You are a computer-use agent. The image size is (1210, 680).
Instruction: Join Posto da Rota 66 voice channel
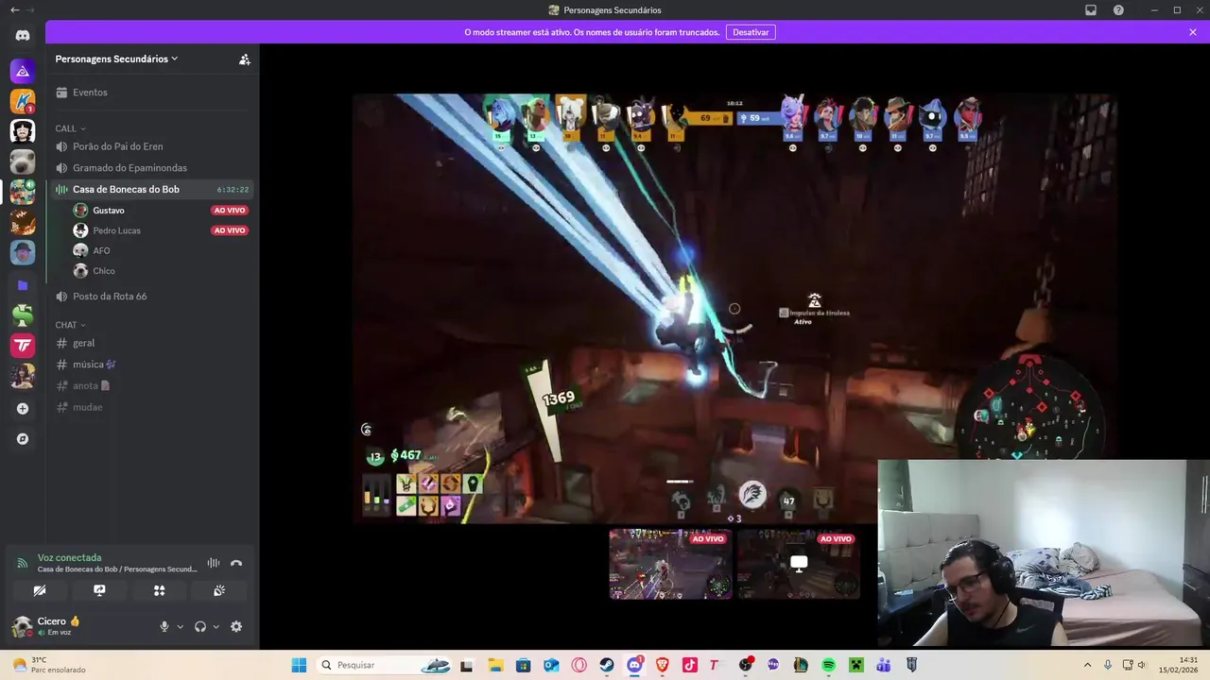[x=151, y=296]
